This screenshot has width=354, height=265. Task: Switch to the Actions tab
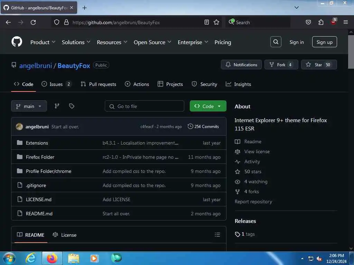coord(137,84)
